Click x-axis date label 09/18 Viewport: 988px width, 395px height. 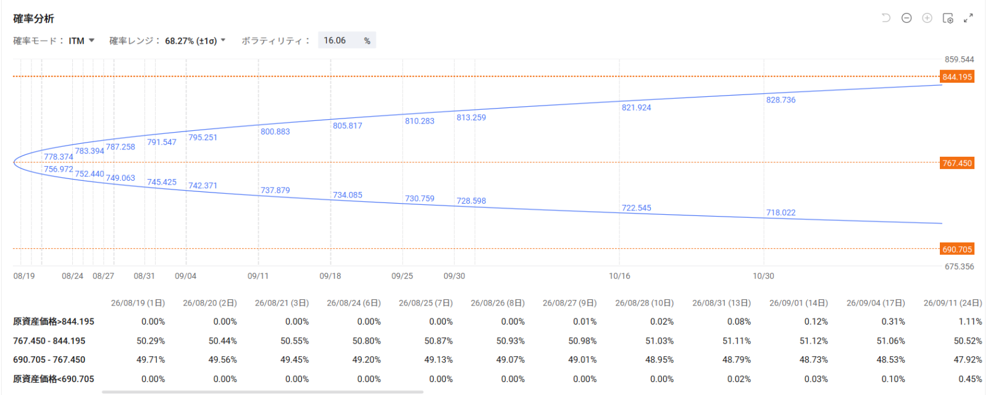click(330, 276)
